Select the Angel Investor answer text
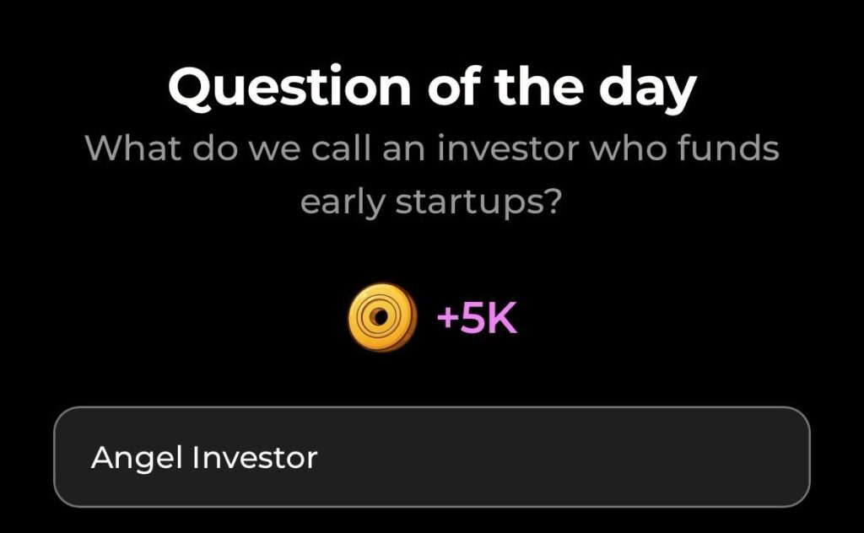The image size is (864, 533). (207, 456)
